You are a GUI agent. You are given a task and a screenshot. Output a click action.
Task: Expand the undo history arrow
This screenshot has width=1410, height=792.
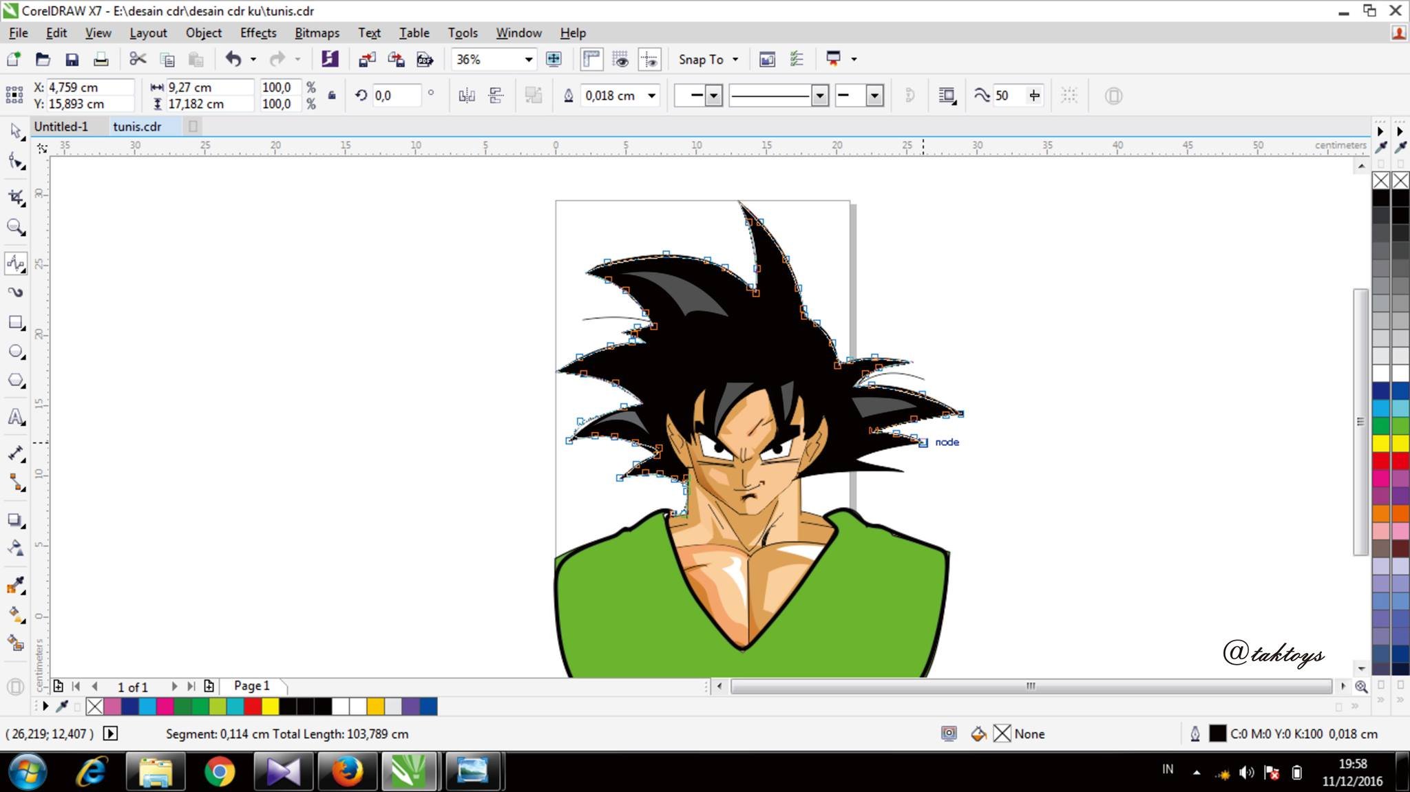[x=253, y=59]
